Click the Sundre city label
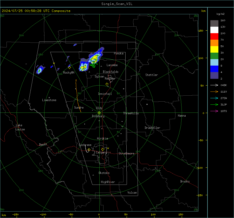Viewport: 234px width, 218px height. (79, 107)
